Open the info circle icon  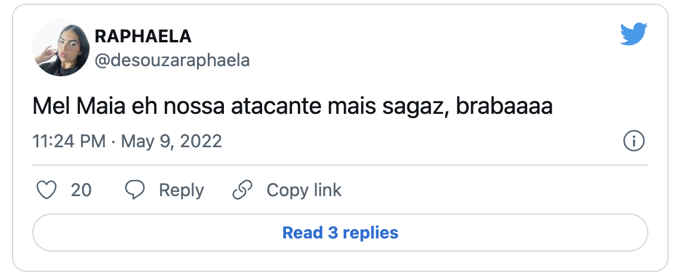633,141
